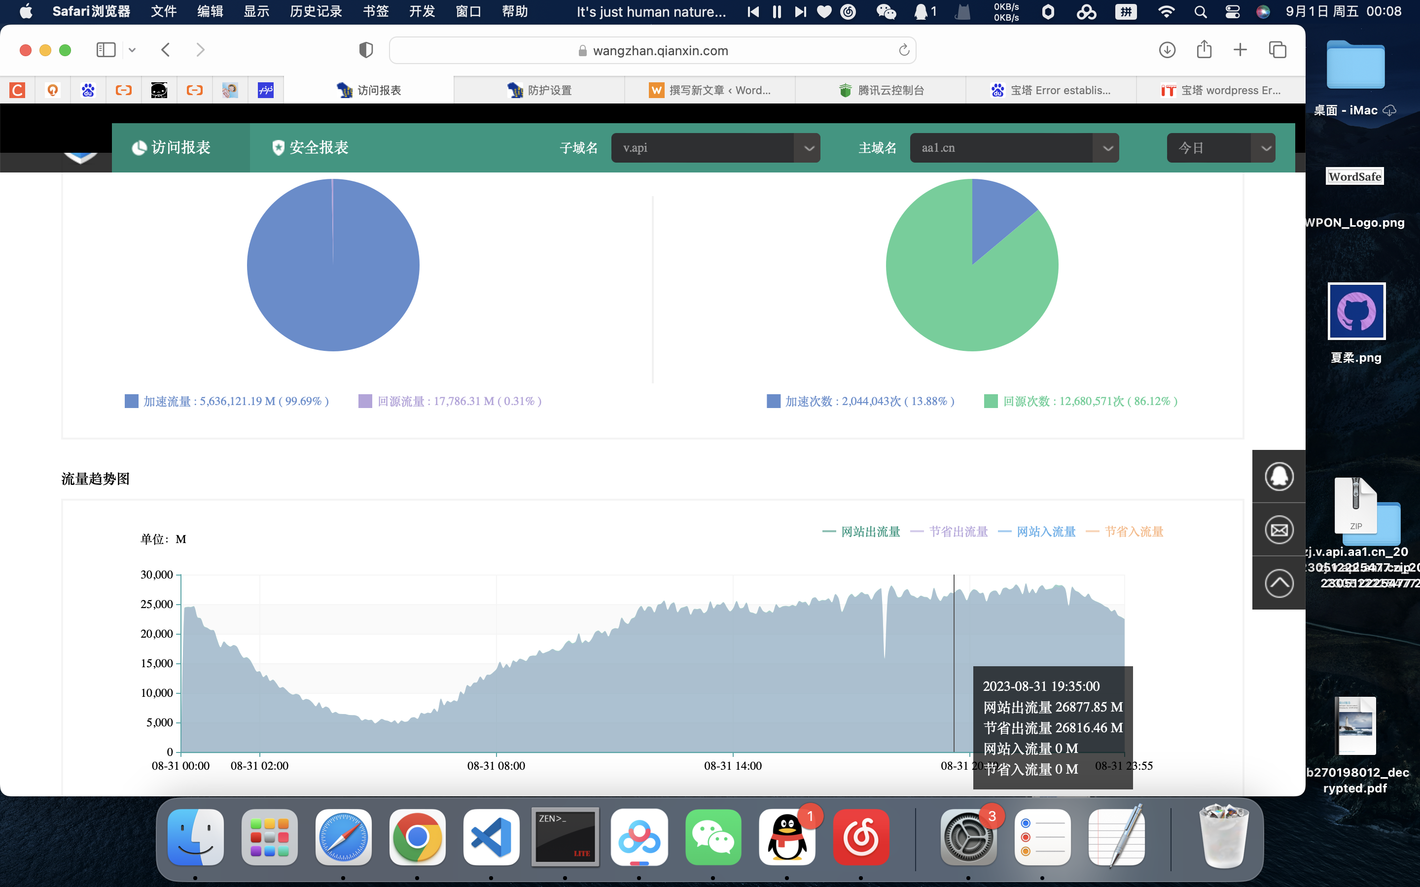Toggle 加速流量 pie legend item
This screenshot has width=1420, height=887.
point(227,401)
